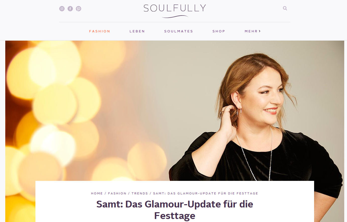Click the search magnifier icon
Viewport: 347px width, 222px height.
point(285,8)
